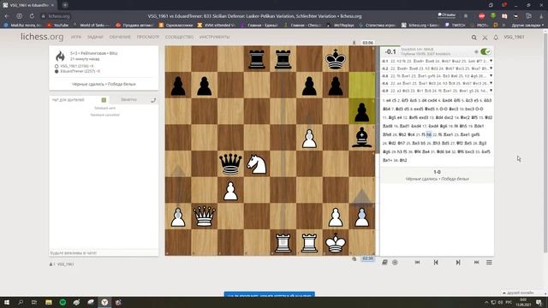Open the yellow File Explorer icon in taskbar
The height and width of the screenshot is (308, 548).
49,302
